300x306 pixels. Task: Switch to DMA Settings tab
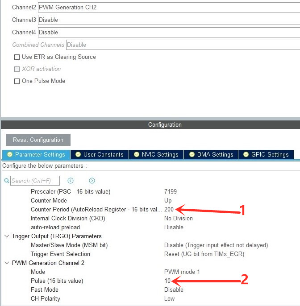click(211, 154)
